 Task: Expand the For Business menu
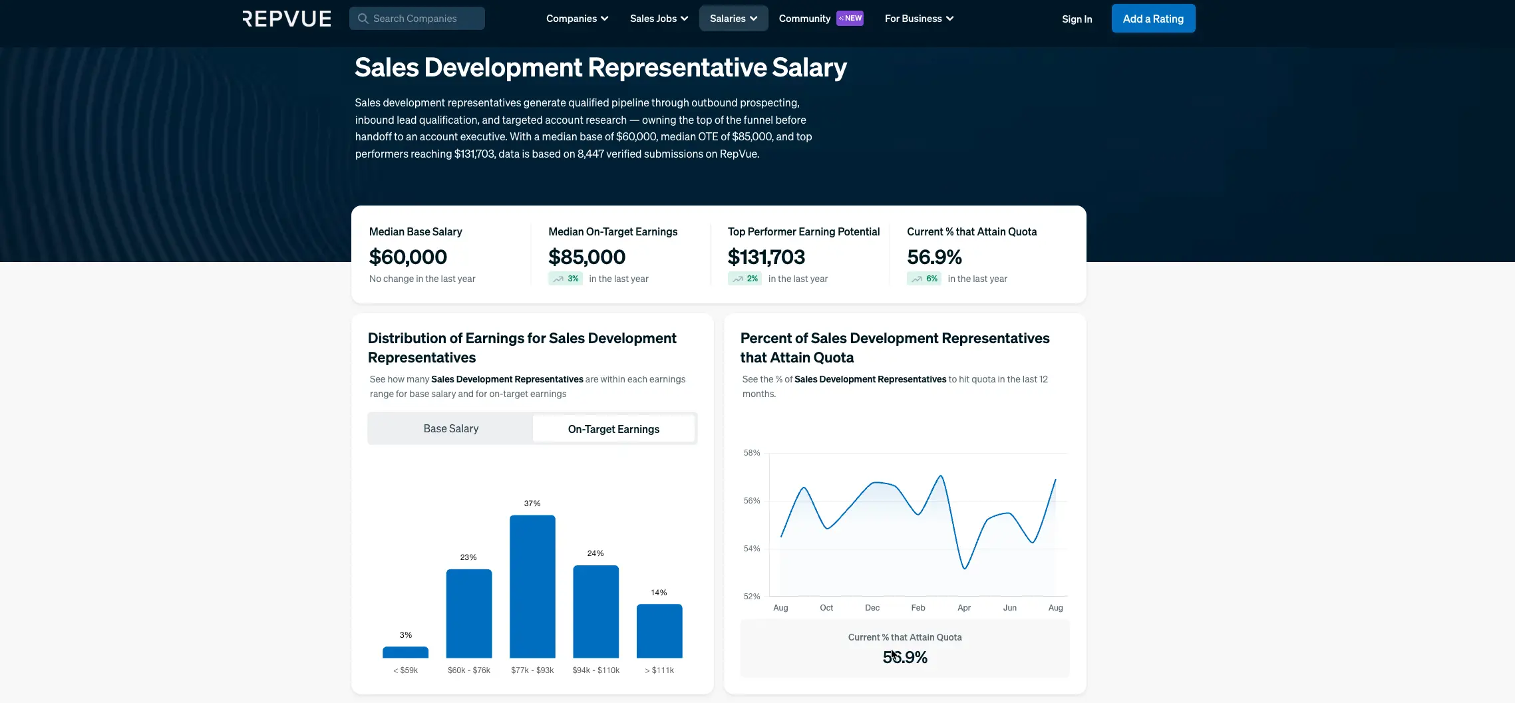coord(919,19)
